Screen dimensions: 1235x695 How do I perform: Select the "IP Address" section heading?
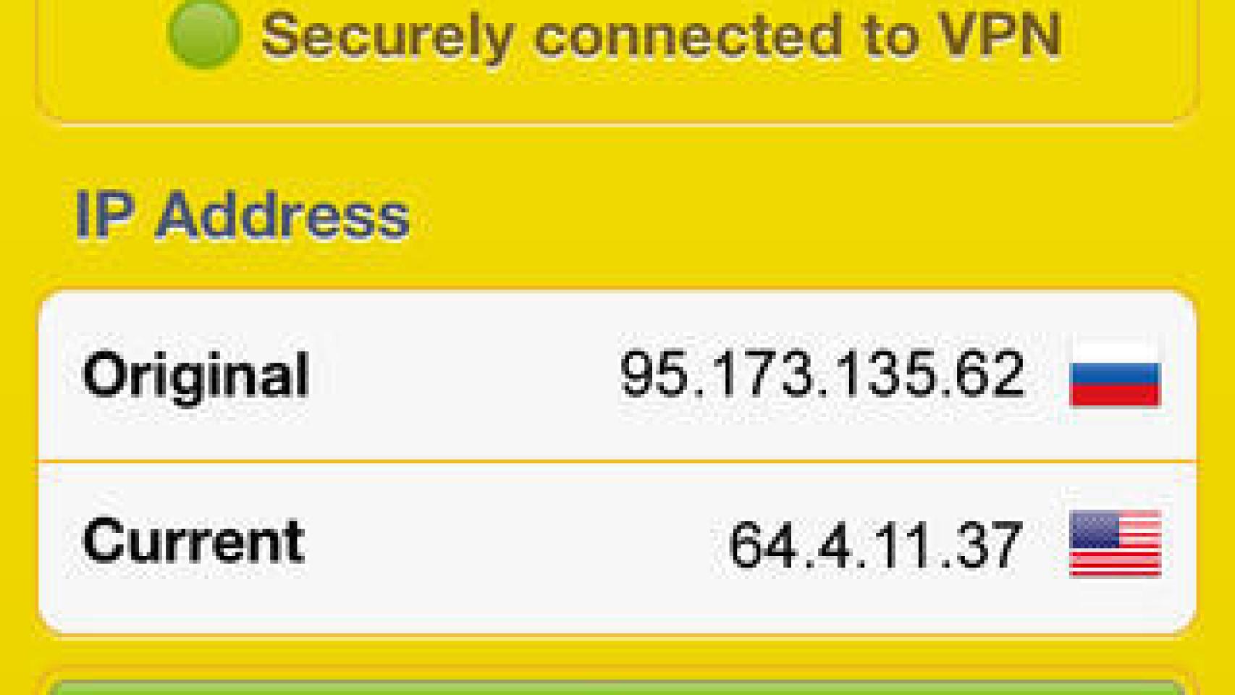(243, 216)
